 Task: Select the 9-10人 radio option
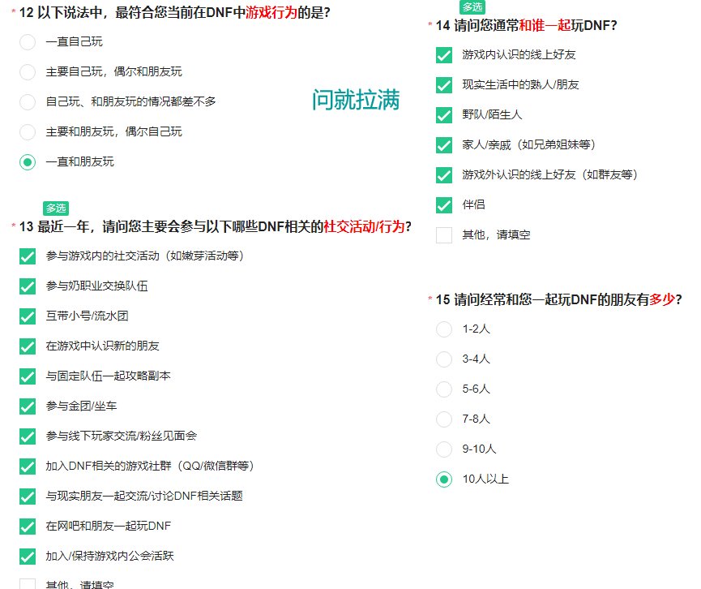pyautogui.click(x=444, y=449)
